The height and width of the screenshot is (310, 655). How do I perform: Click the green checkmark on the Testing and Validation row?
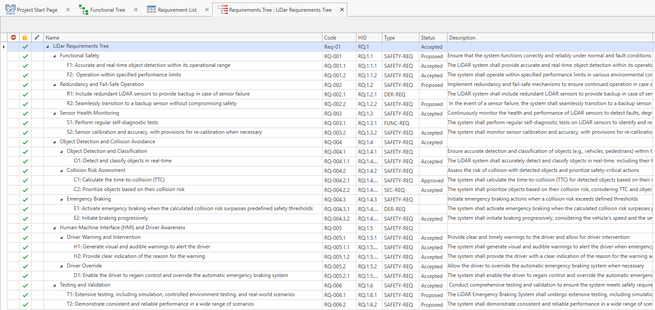tap(25, 286)
